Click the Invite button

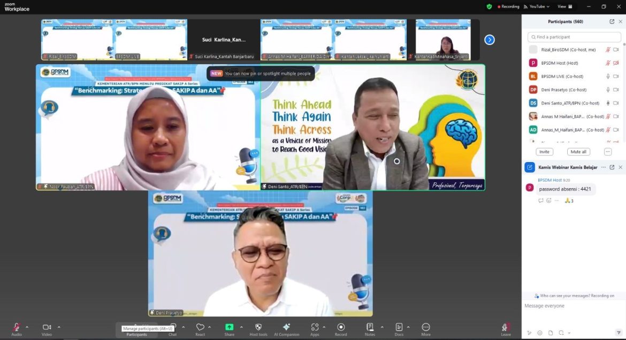pyautogui.click(x=544, y=152)
